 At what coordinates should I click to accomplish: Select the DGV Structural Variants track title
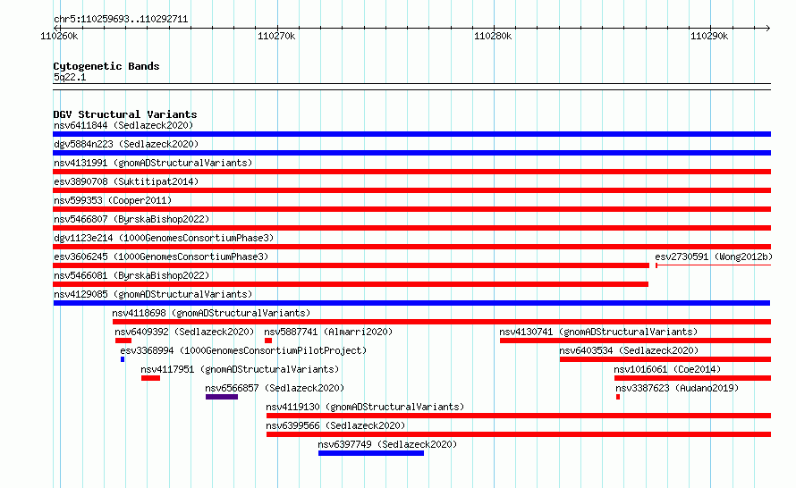click(125, 114)
